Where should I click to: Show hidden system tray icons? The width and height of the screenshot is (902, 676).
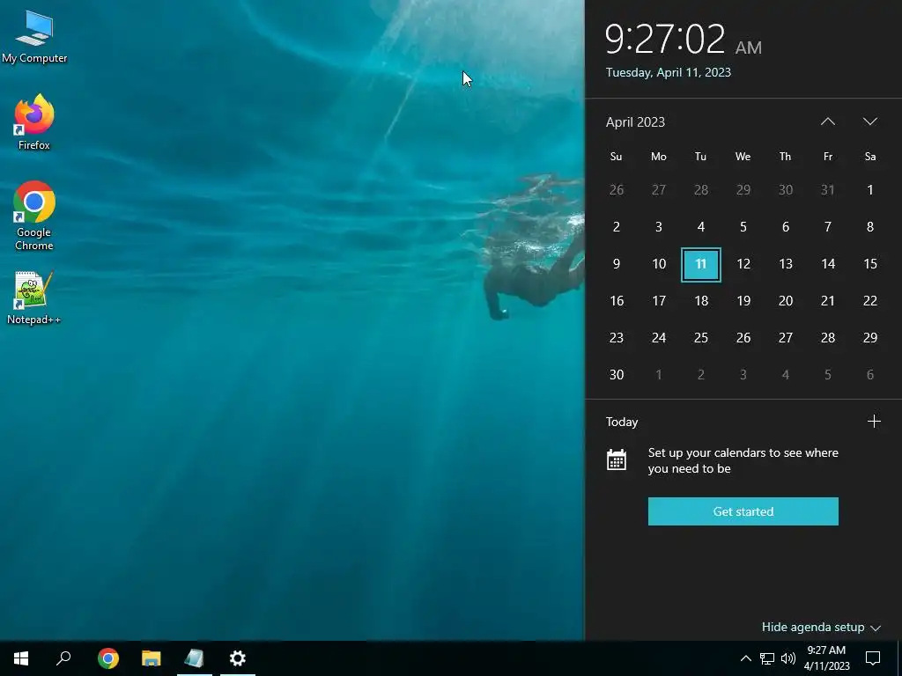click(x=745, y=658)
